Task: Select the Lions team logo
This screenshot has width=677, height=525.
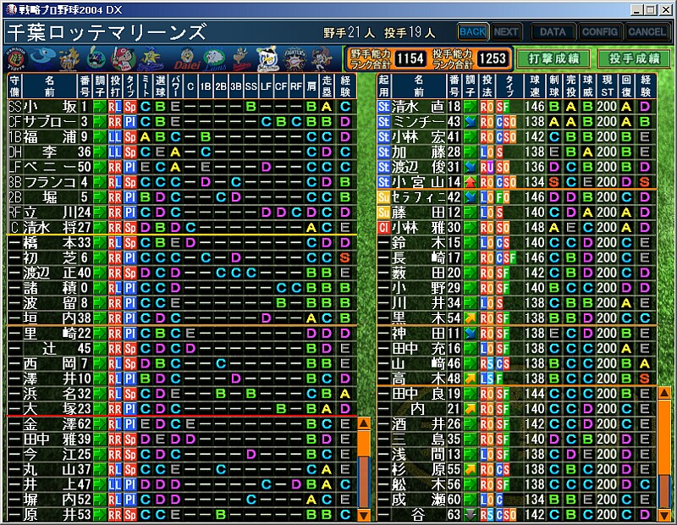Action: 214,59
